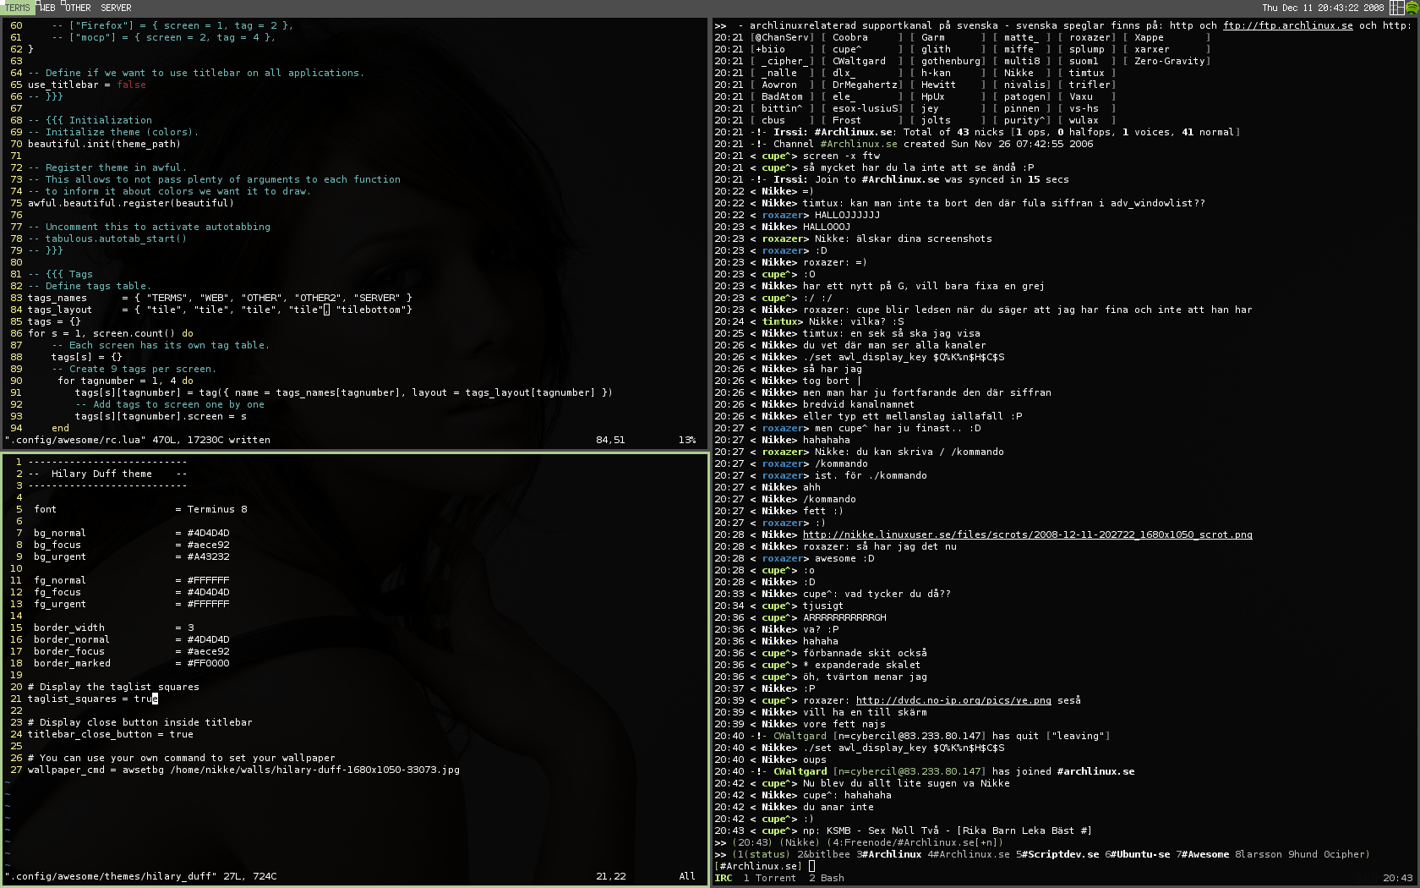
Task: Switch to screen window 2 Bash
Action: point(826,878)
